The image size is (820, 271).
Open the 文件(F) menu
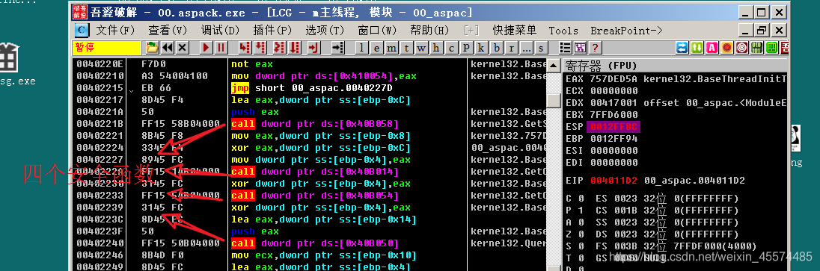pyautogui.click(x=115, y=31)
